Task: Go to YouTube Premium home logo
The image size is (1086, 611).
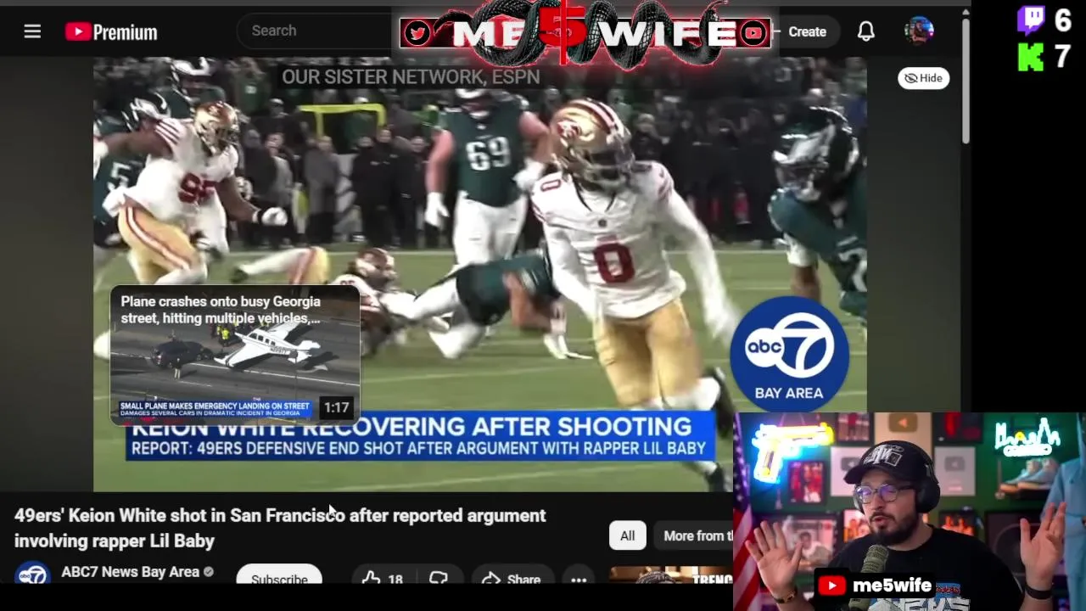Action: [111, 32]
